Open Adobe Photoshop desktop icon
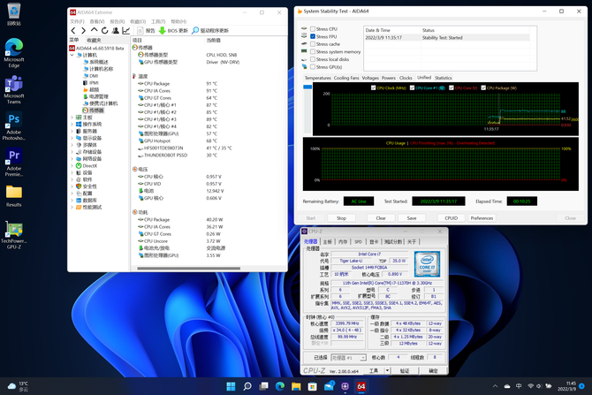The height and width of the screenshot is (395, 592). click(14, 120)
